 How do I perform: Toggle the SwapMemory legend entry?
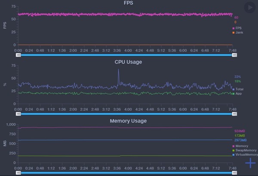click(244, 150)
